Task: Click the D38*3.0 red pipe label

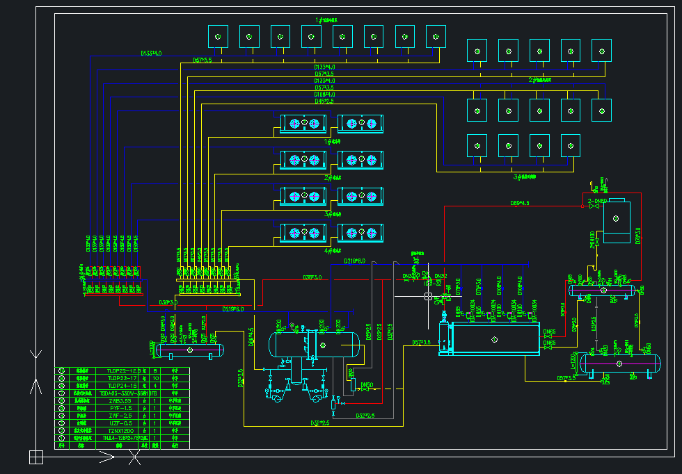Action: point(312,277)
